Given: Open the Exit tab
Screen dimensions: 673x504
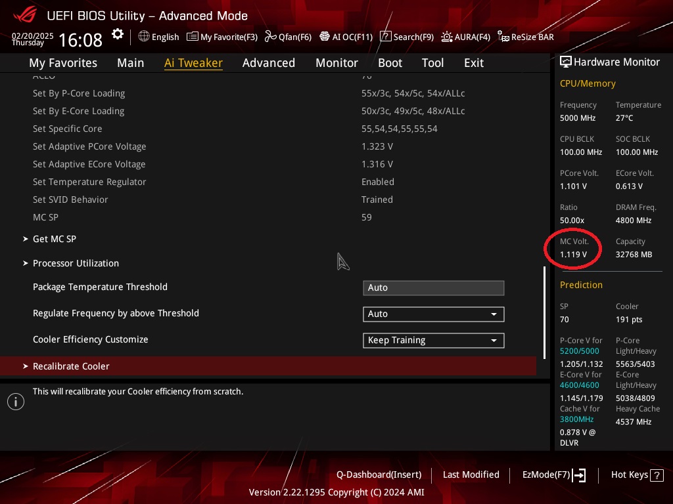Looking at the screenshot, I should [x=474, y=62].
